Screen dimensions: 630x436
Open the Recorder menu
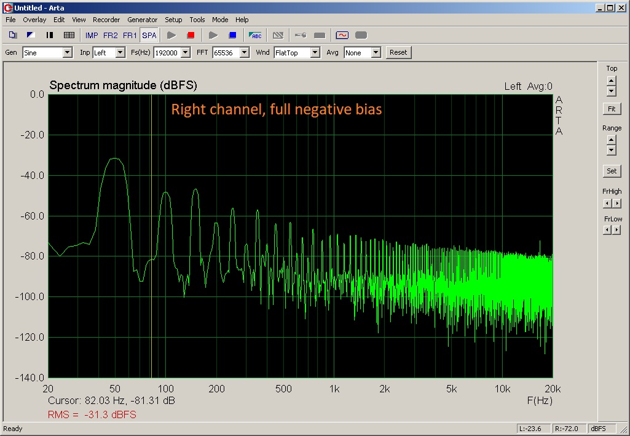click(x=106, y=20)
